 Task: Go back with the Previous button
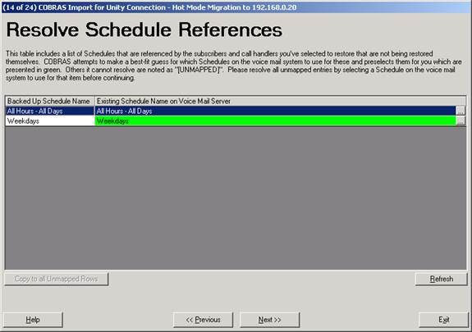coord(203,320)
